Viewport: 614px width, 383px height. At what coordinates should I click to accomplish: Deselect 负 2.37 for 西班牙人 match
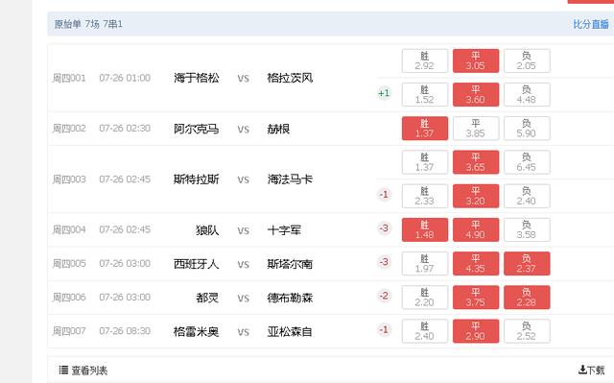[x=527, y=264]
